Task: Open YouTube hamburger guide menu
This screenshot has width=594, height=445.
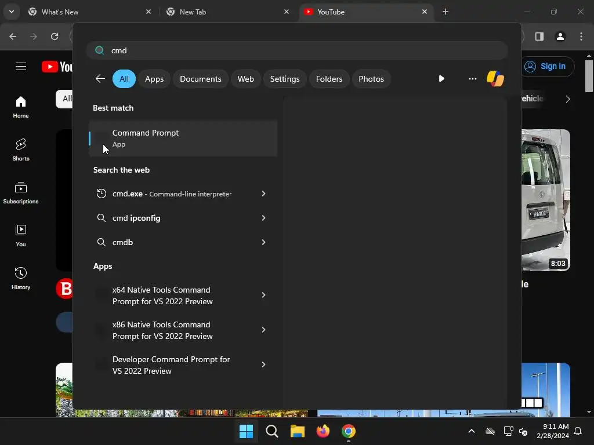Action: coord(21,67)
